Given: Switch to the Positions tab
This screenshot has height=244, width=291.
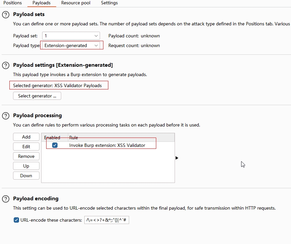Looking at the screenshot, I should [12, 3].
